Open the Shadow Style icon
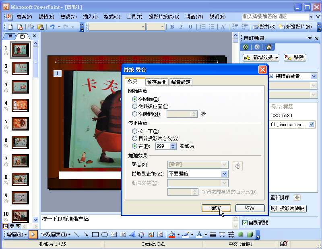The width and height of the screenshot is (322, 249). coord(240,234)
